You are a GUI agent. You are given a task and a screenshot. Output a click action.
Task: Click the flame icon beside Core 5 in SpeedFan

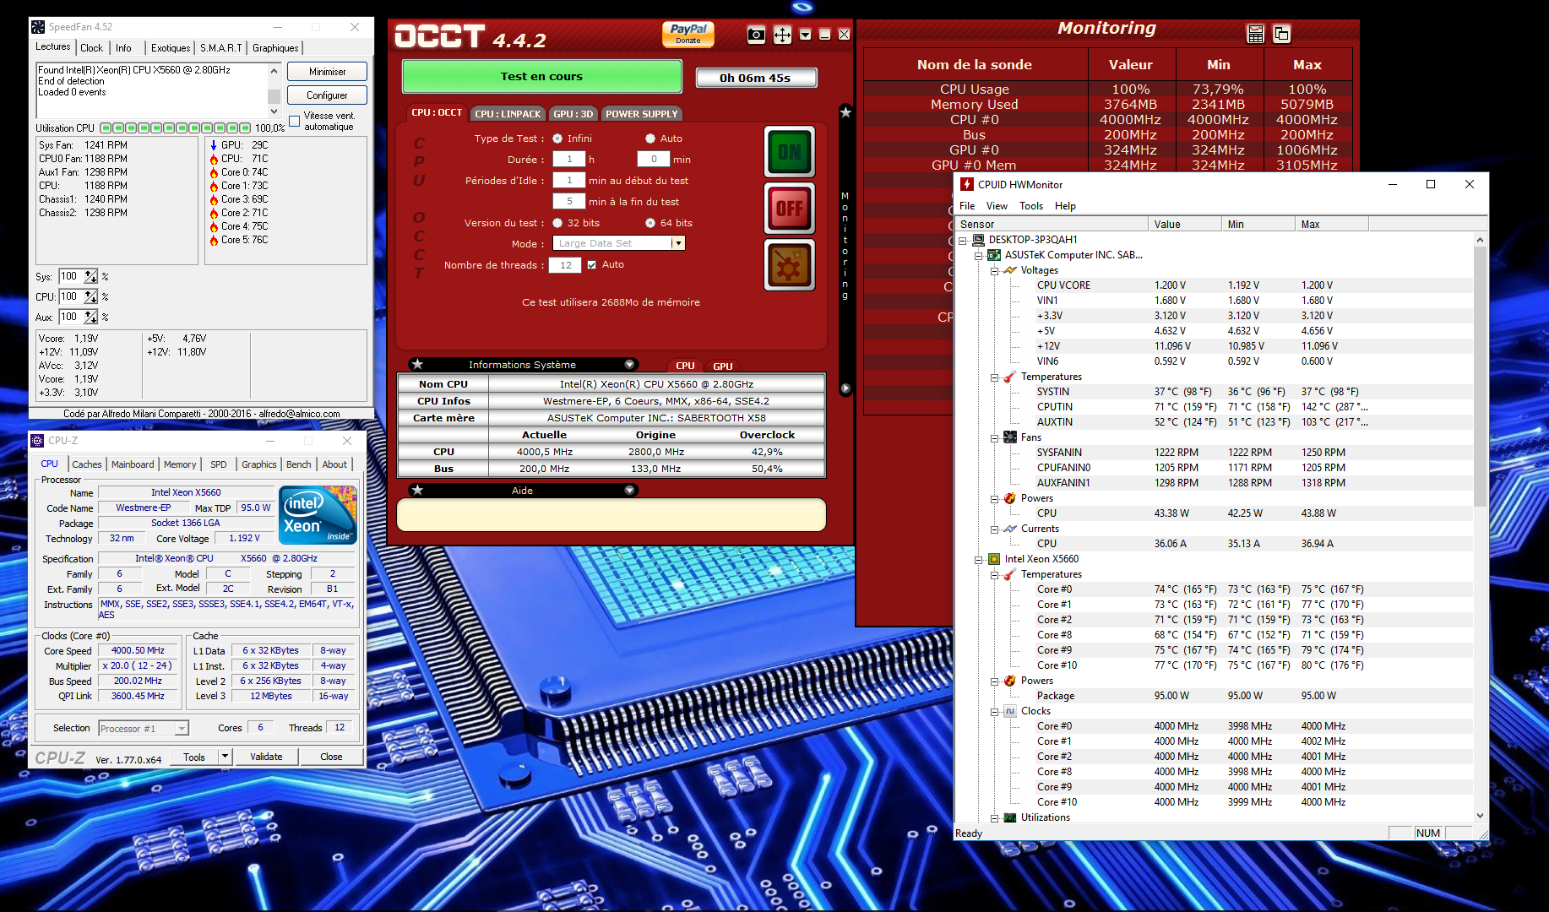[x=214, y=240]
